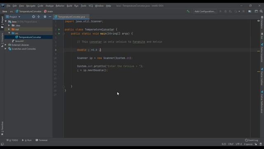Click the Debug bug icon in the toolbar
Image resolution: width=264 pixels, height=149 pixels.
(x=226, y=11)
